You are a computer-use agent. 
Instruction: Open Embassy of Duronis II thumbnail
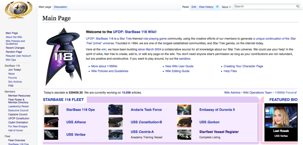click(x=184, y=110)
